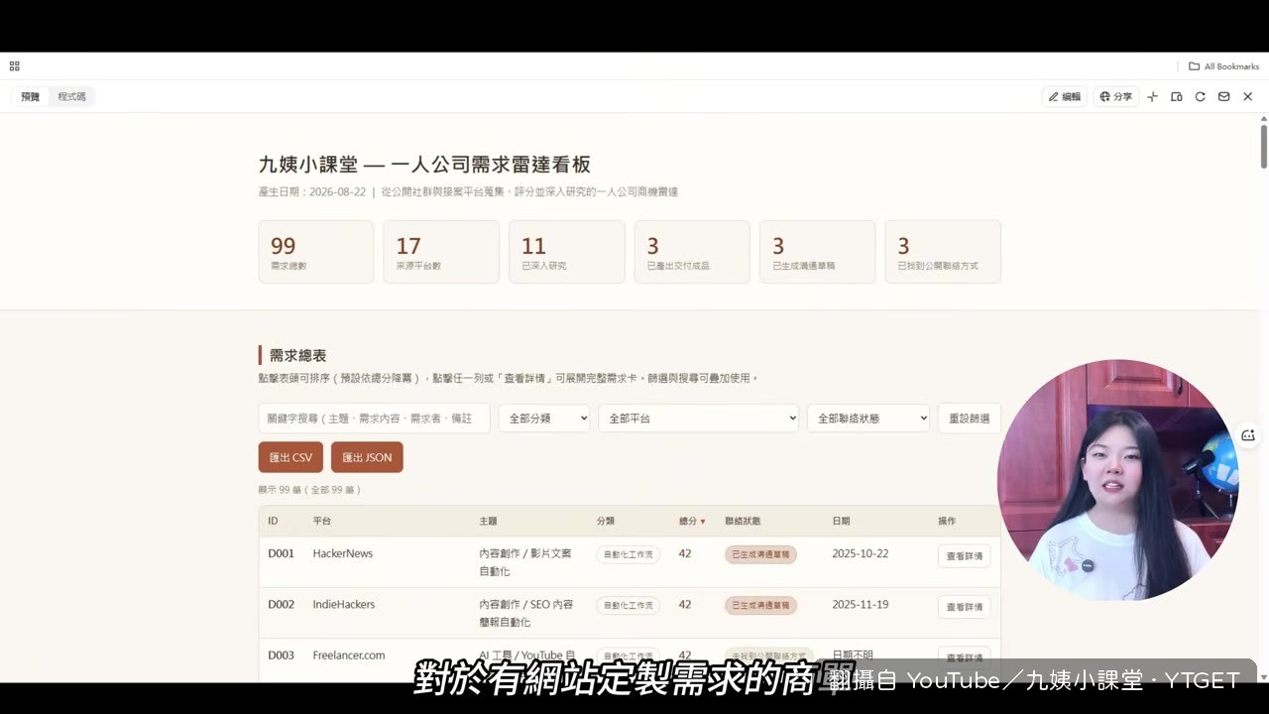Click the plus icon next to 分享
The height and width of the screenshot is (714, 1269).
(x=1152, y=96)
